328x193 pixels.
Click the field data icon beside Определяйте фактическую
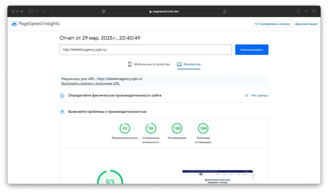pyautogui.click(x=62, y=96)
